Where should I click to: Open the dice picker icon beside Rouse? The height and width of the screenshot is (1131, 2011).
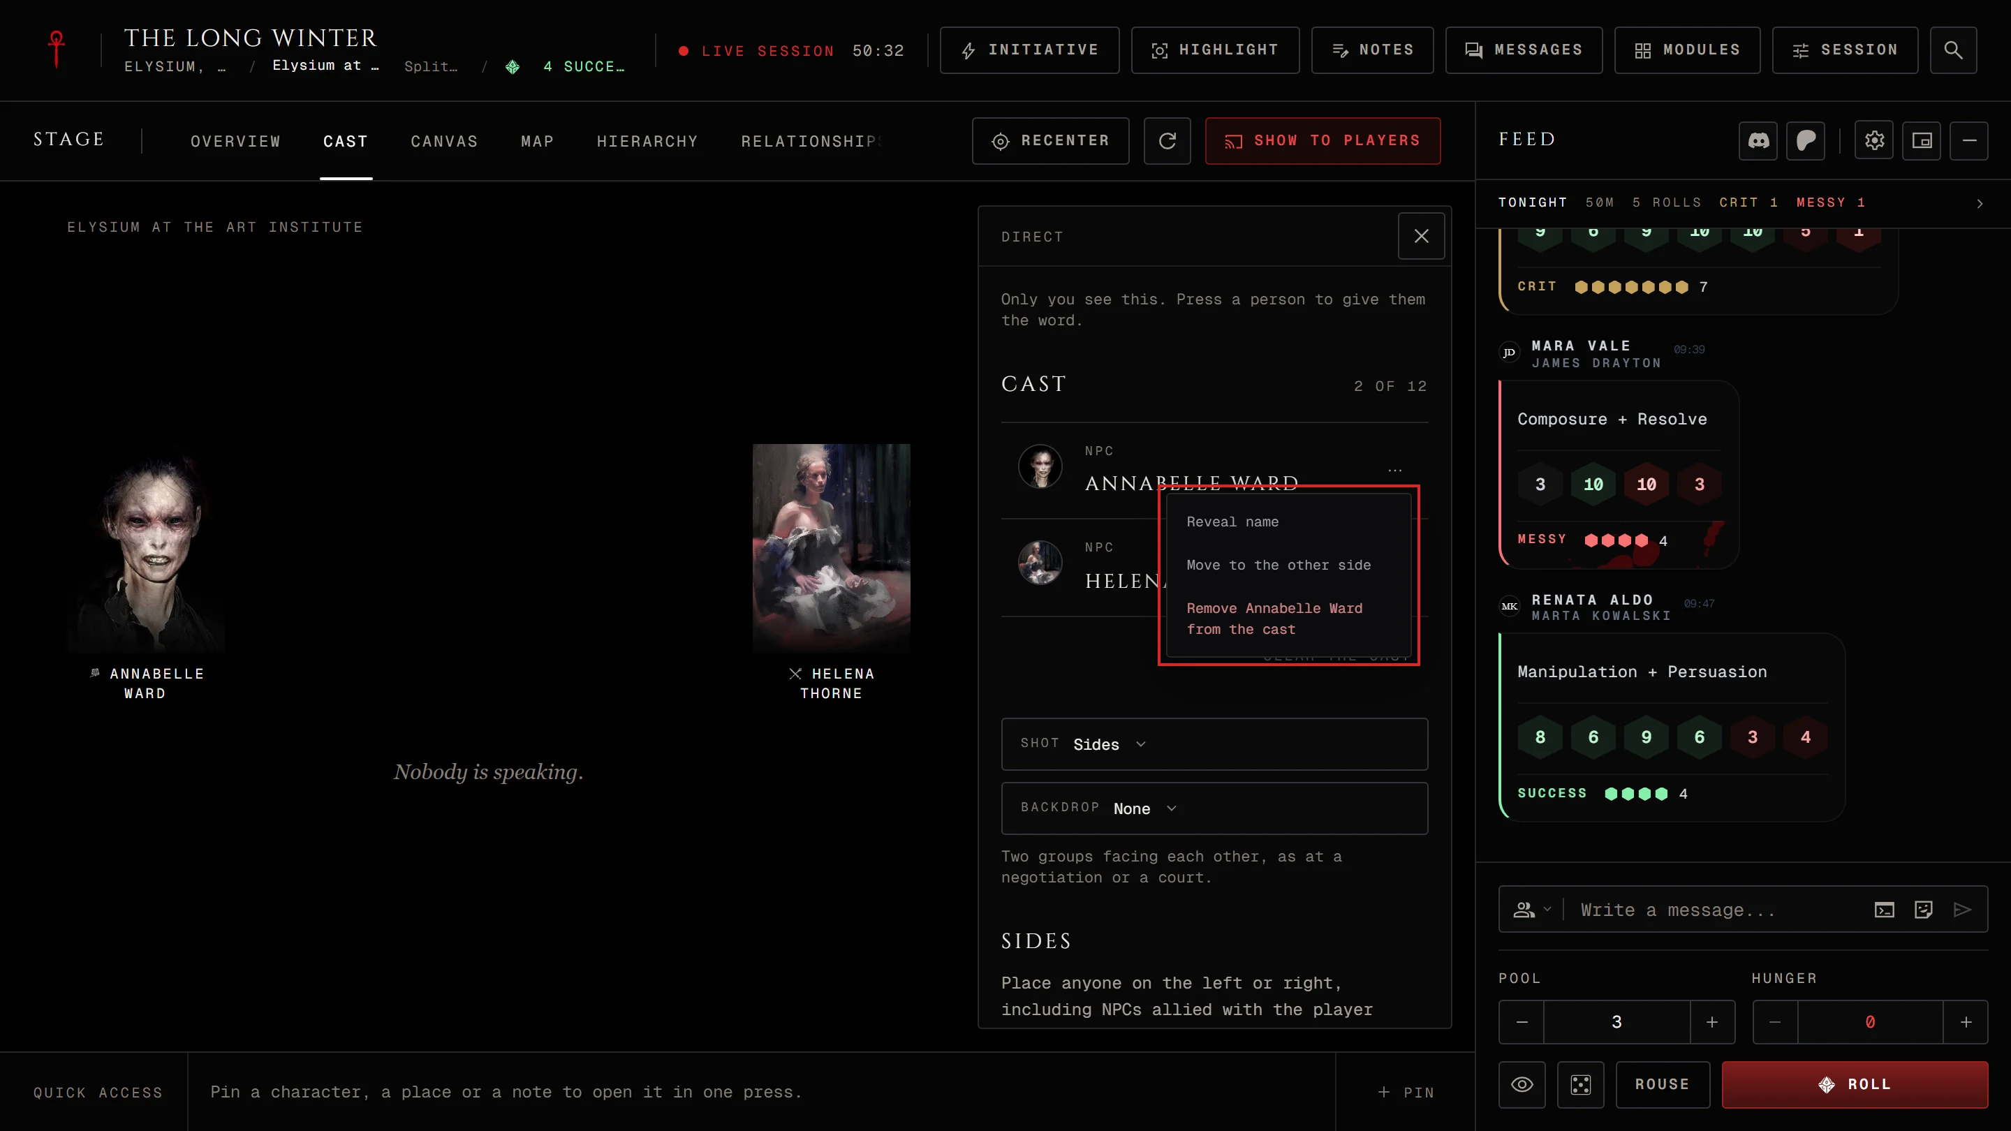[x=1581, y=1084]
